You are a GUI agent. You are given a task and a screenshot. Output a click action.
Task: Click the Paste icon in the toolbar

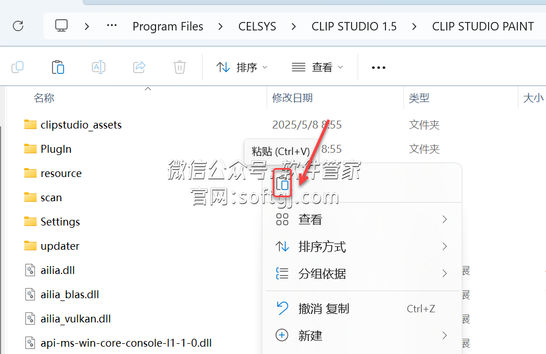[x=58, y=67]
